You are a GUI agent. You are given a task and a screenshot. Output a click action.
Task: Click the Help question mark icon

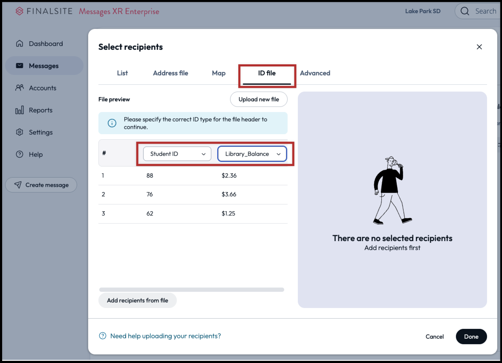(x=20, y=154)
